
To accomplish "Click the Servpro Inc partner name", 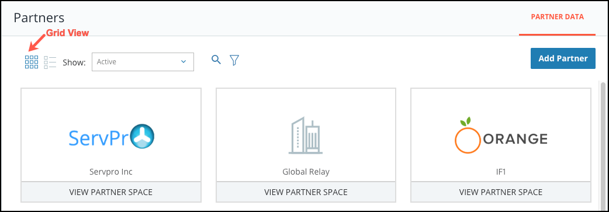I will [111, 172].
